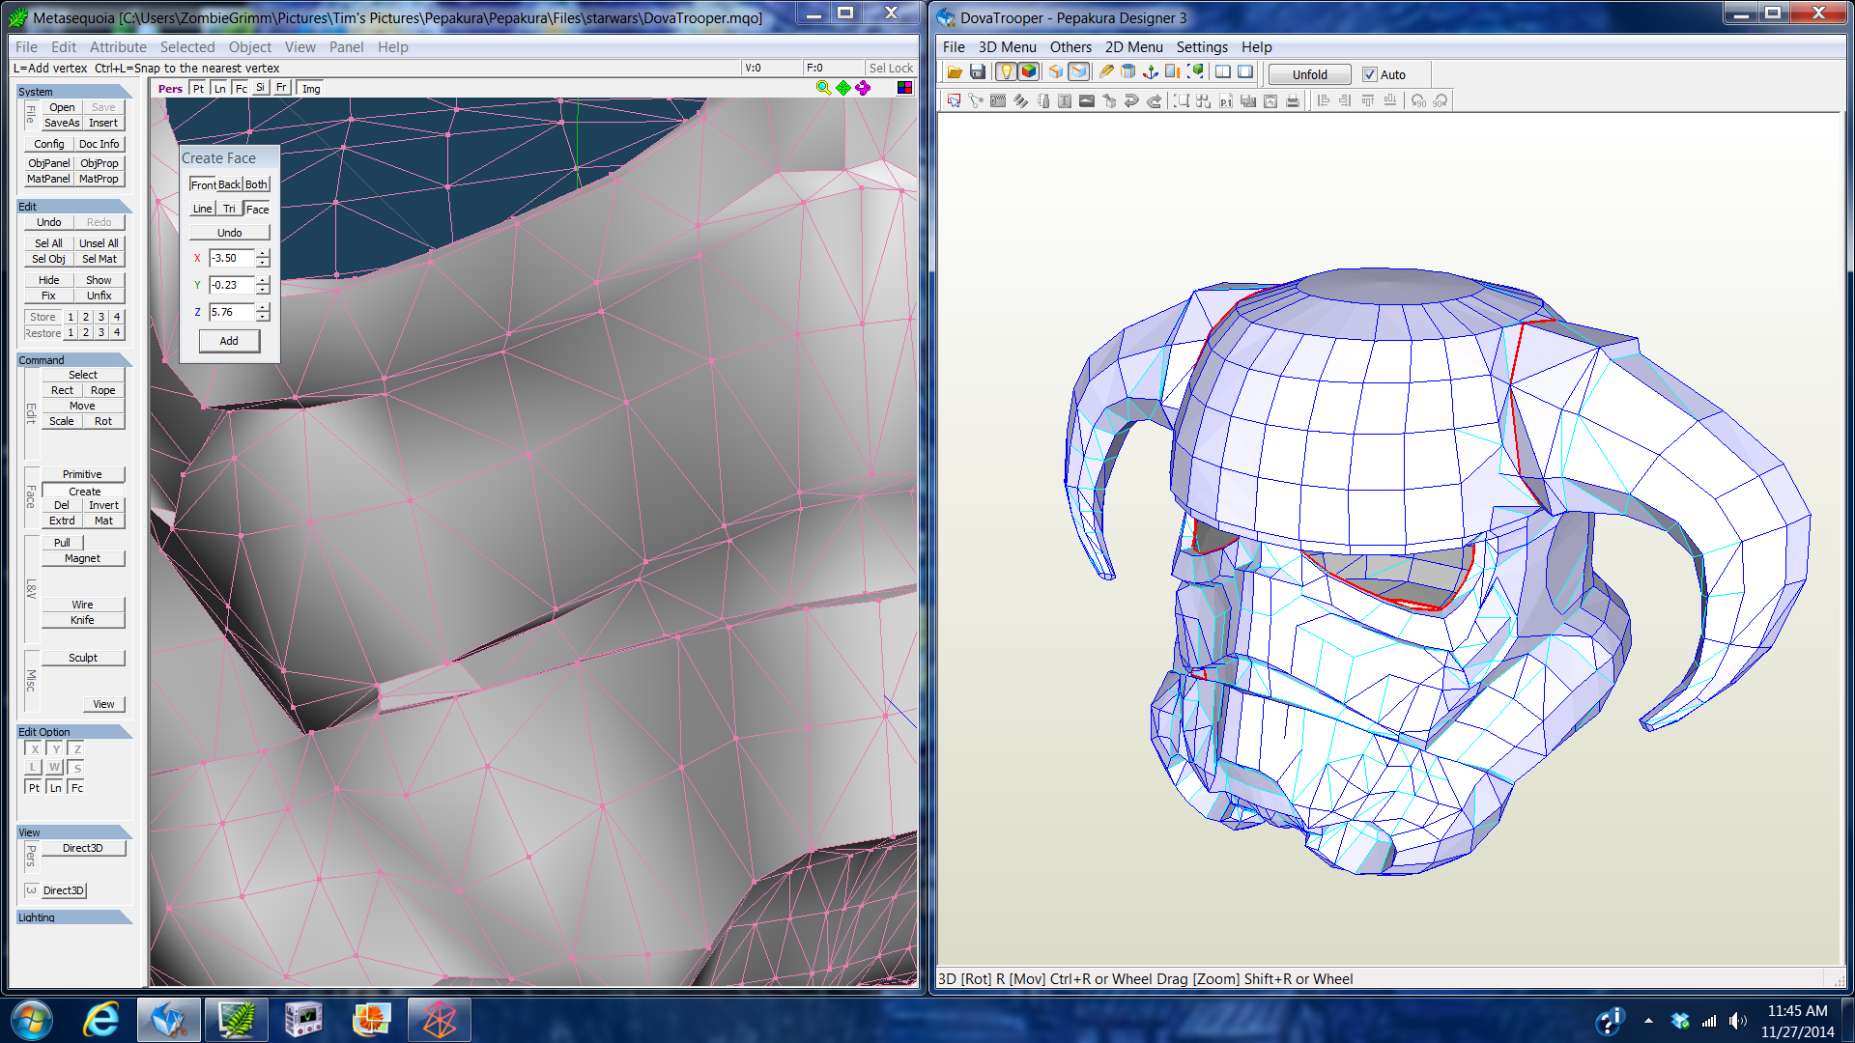Open Settings menu in Pepakura
This screenshot has width=1855, height=1043.
tap(1201, 46)
